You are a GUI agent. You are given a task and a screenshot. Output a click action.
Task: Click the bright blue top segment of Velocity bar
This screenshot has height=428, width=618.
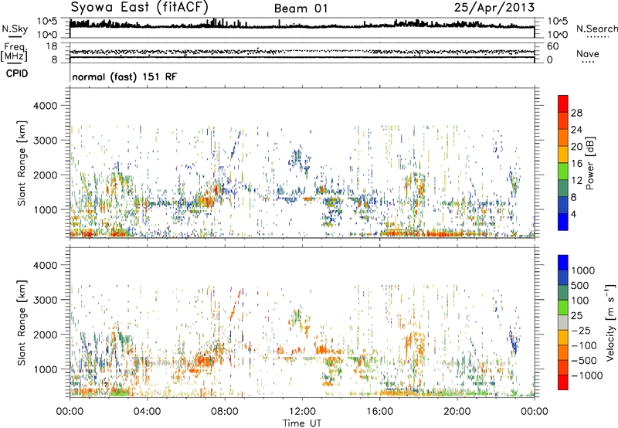[563, 263]
